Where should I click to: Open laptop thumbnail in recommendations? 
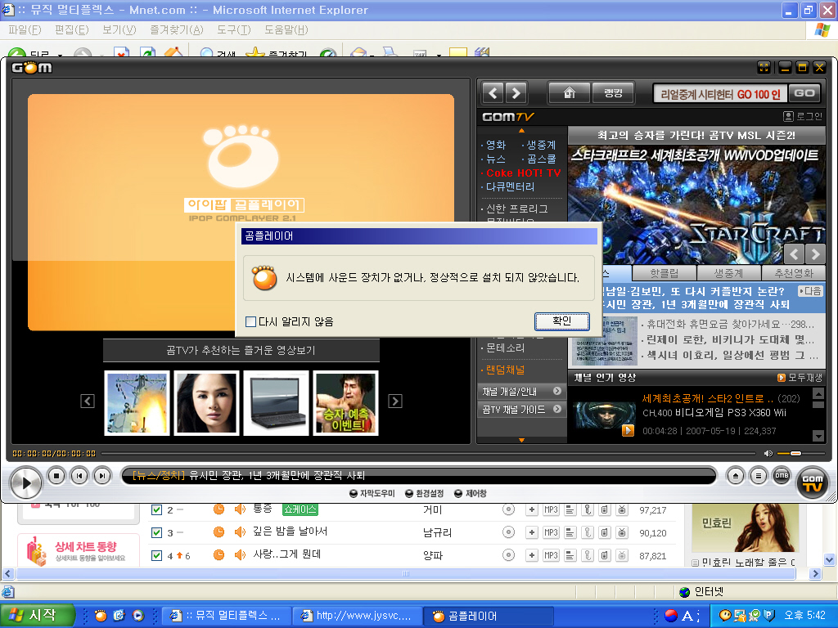(276, 403)
